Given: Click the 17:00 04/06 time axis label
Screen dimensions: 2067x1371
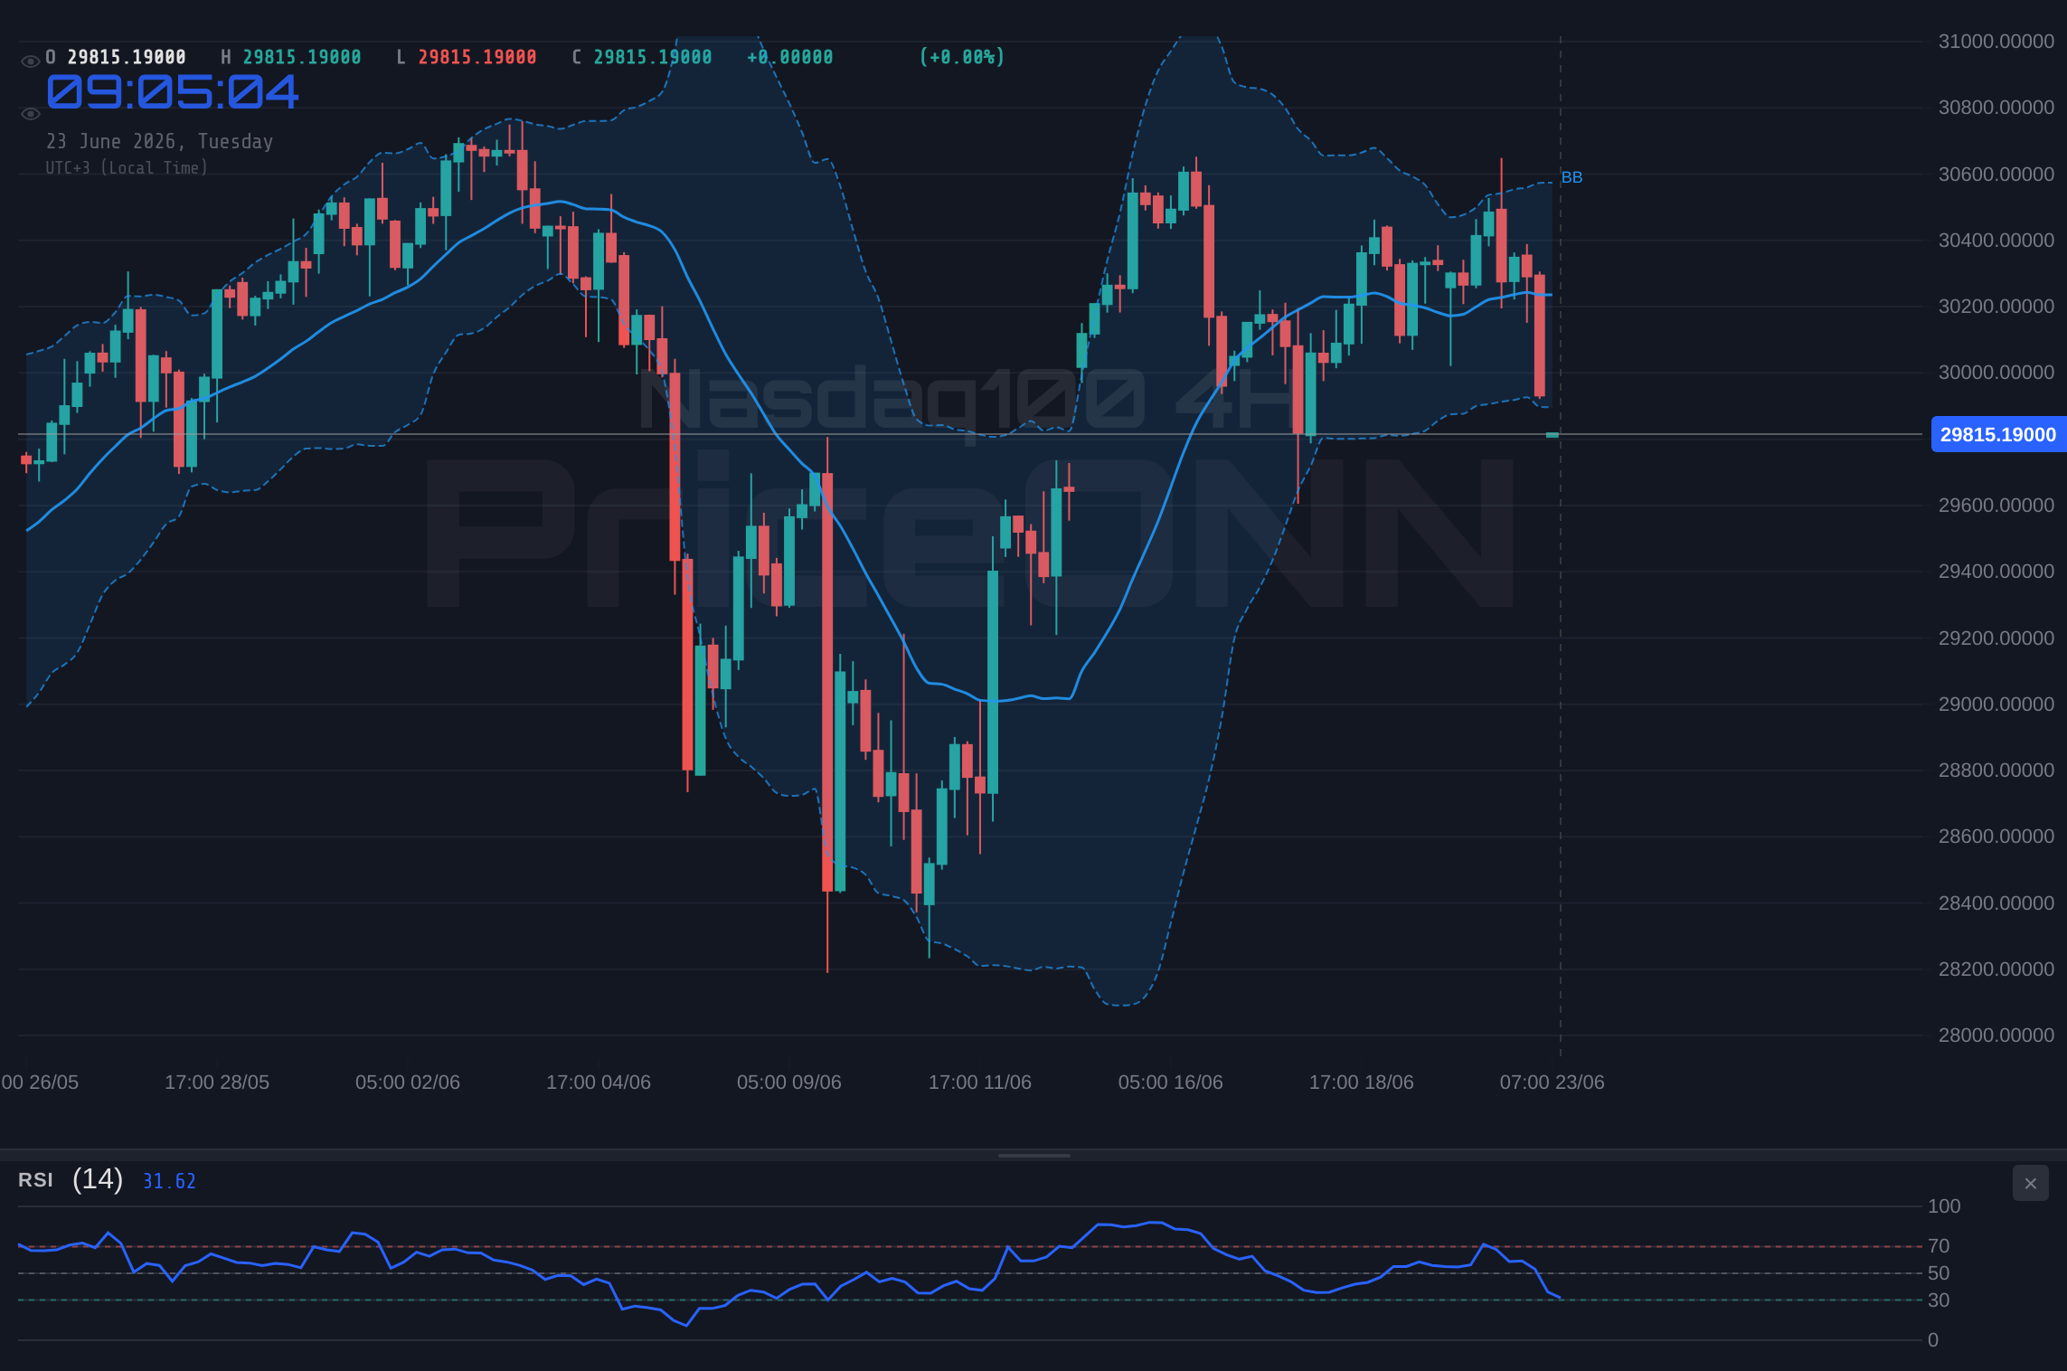Looking at the screenshot, I should (x=599, y=1083).
